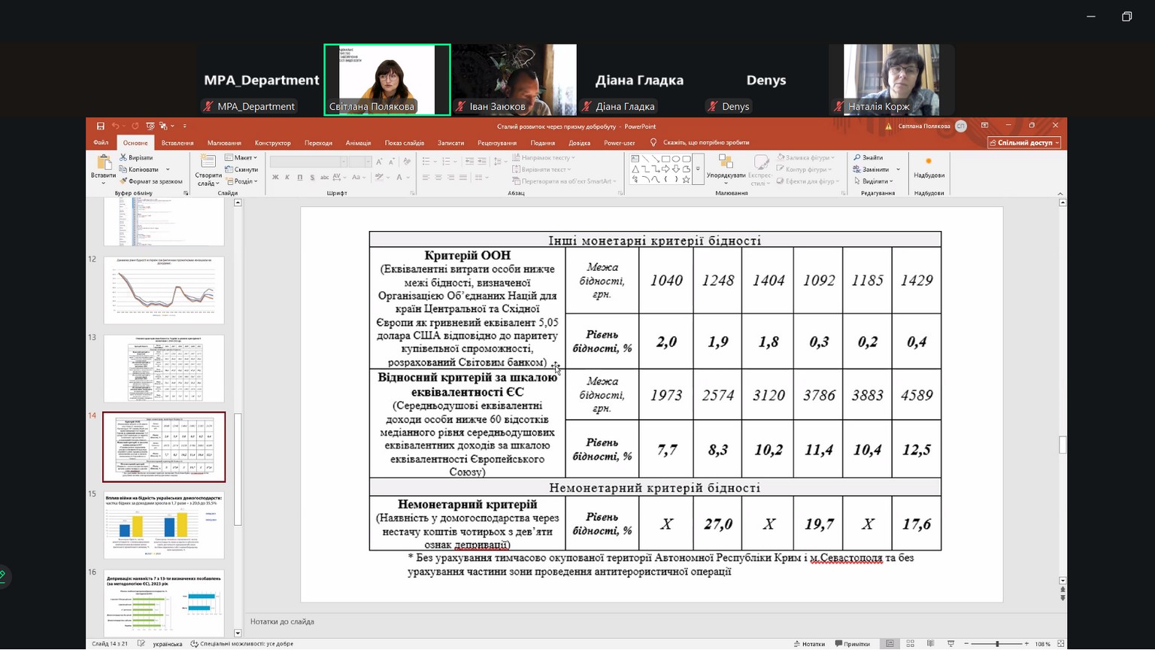This screenshot has height=650, width=1155.
Task: Switch to the Анімація tab
Action: tap(358, 143)
